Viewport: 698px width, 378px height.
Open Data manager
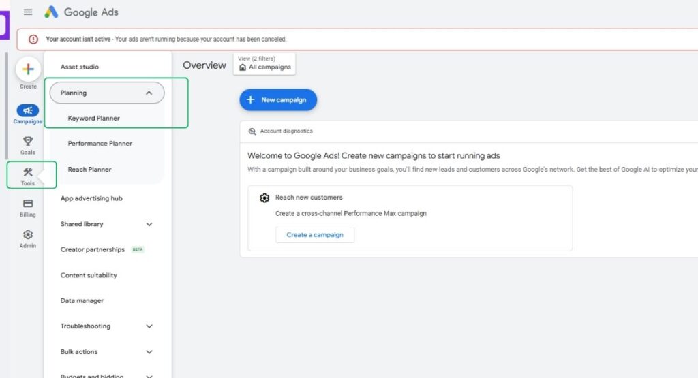click(82, 300)
